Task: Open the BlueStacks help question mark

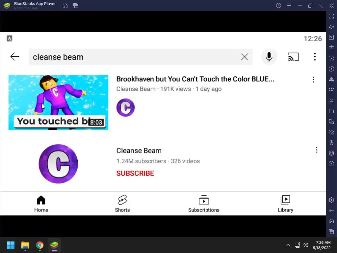Action: (278, 5)
